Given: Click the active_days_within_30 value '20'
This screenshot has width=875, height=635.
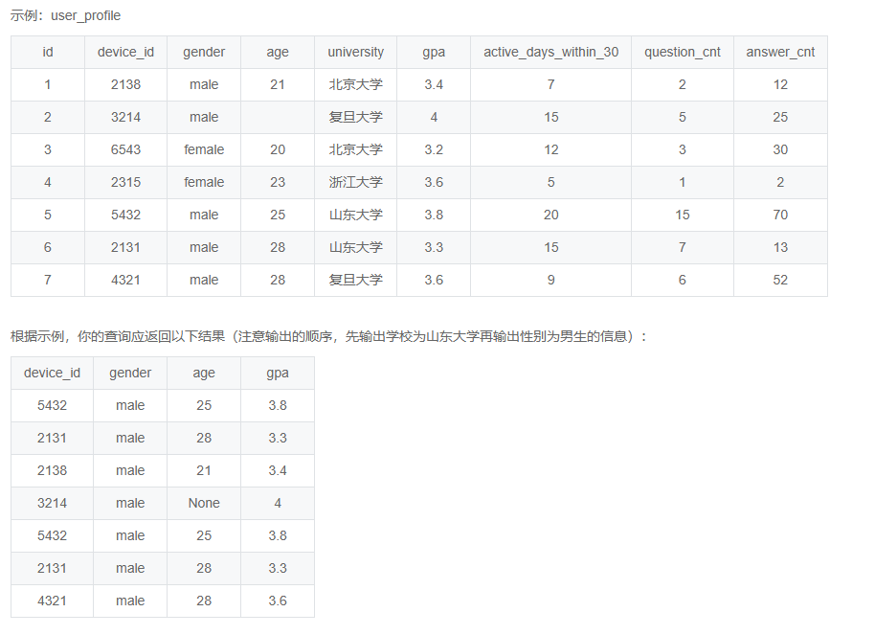Looking at the screenshot, I should pos(550,215).
